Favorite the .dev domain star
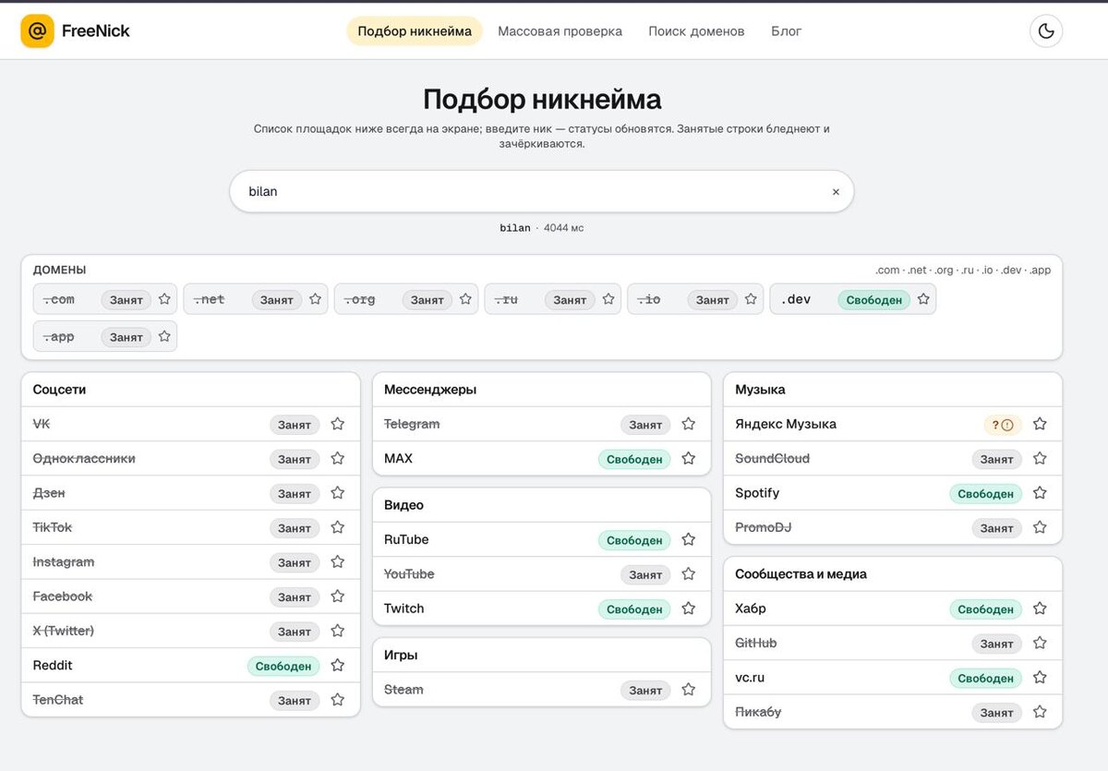 coord(923,299)
